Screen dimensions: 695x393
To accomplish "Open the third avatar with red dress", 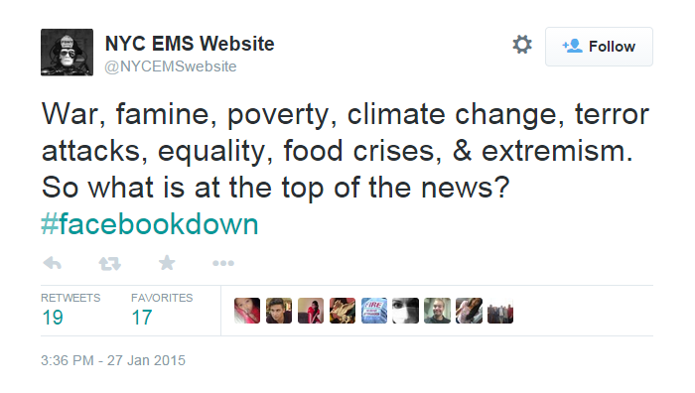I will (x=310, y=311).
